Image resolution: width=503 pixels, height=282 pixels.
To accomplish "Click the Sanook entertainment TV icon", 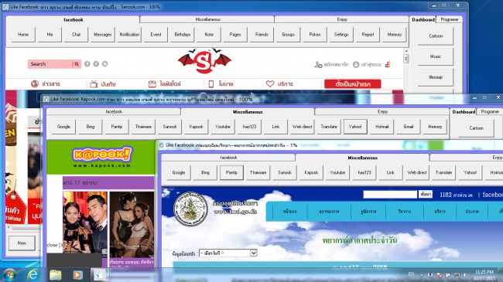I will (x=94, y=84).
